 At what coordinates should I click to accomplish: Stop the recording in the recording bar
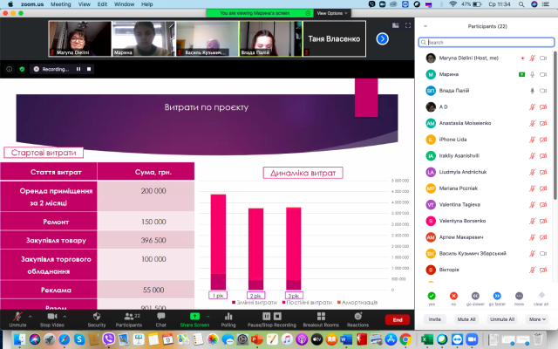coord(89,69)
